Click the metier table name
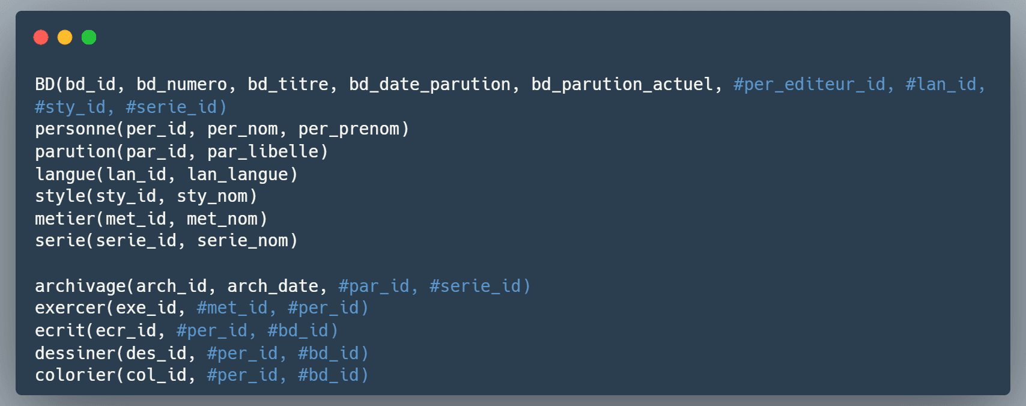1026x406 pixels. [x=65, y=219]
